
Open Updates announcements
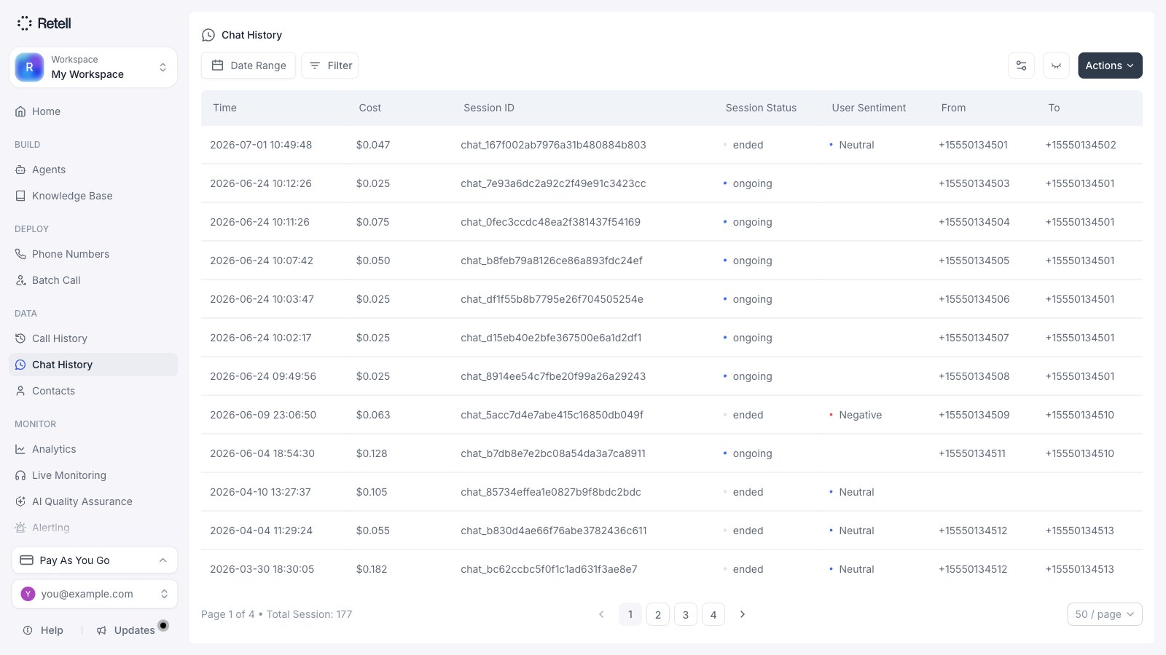(126, 630)
